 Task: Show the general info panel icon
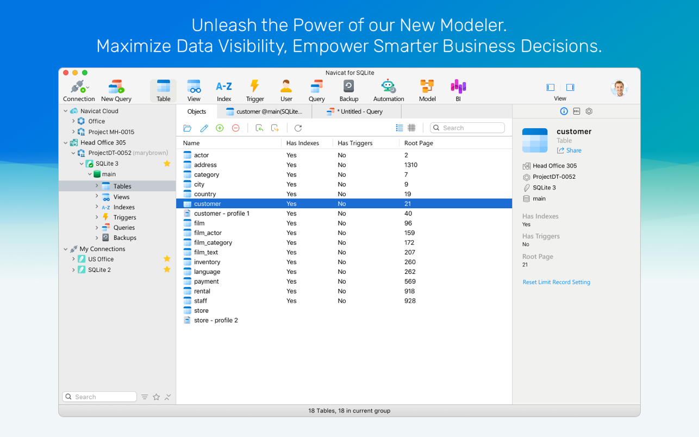(x=564, y=111)
